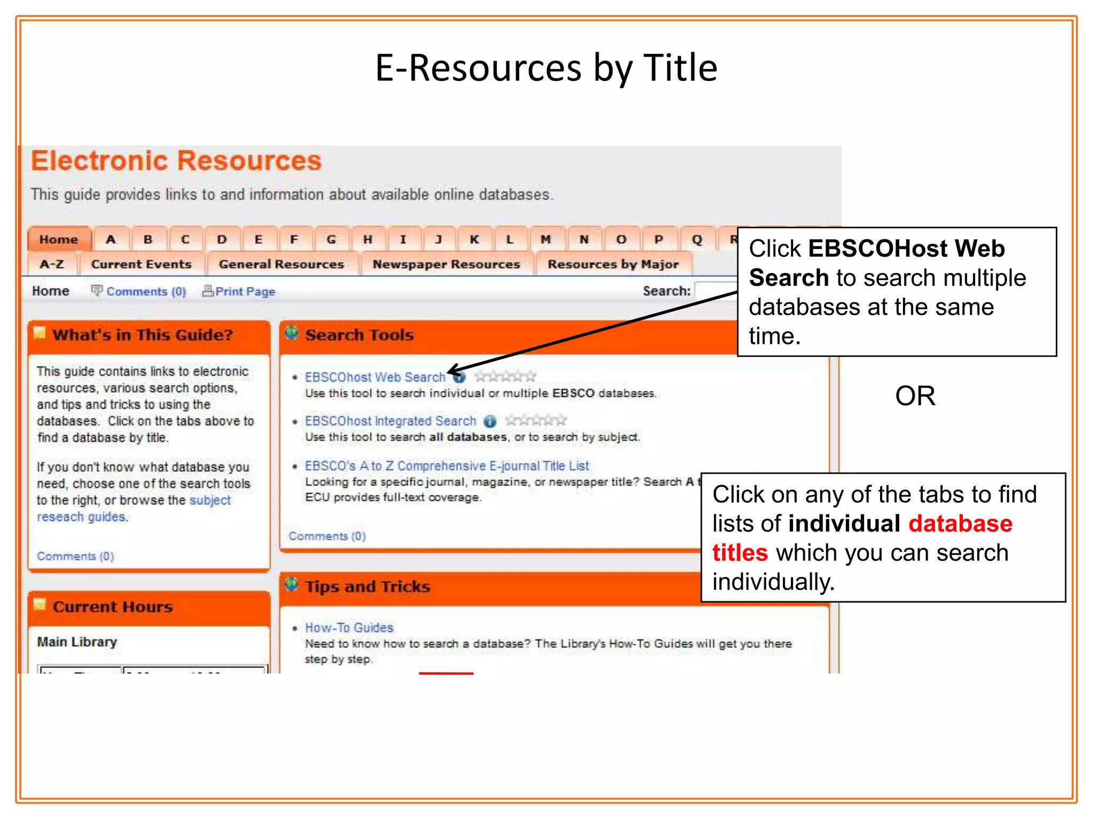Image resolution: width=1093 pixels, height=819 pixels.
Task: Select the J letter tab
Action: (x=439, y=239)
